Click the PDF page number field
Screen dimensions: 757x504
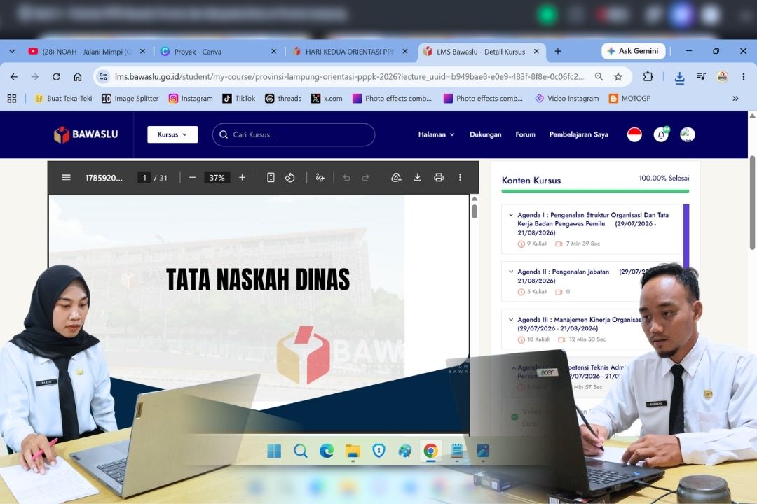point(144,178)
